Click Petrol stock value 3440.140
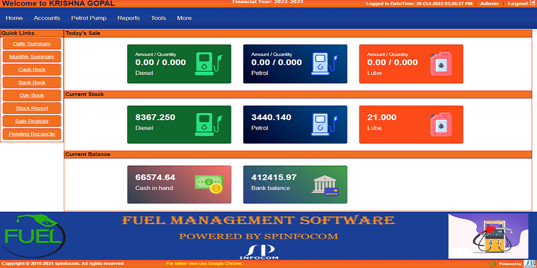 click(271, 117)
